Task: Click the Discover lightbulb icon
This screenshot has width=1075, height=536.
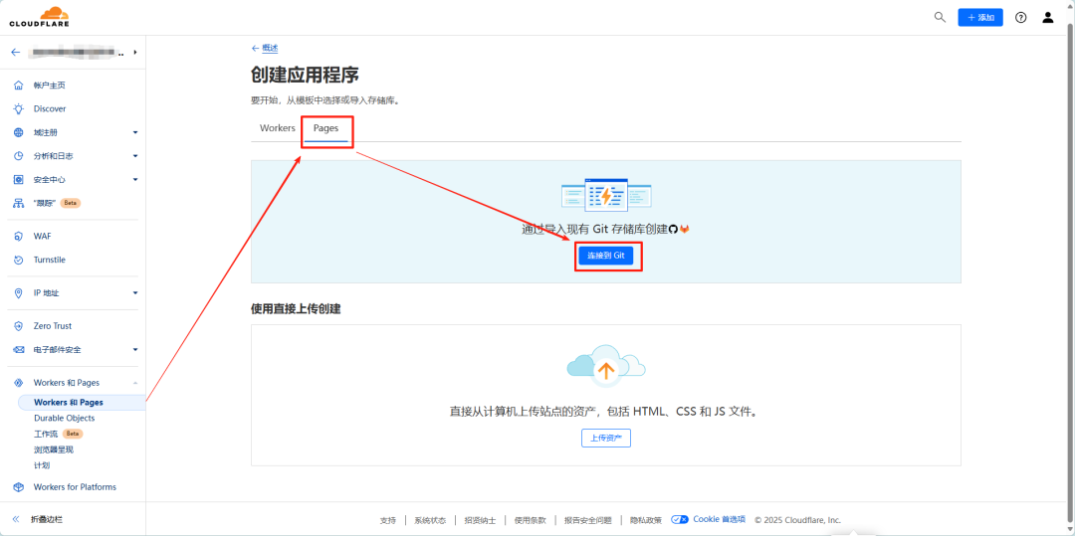Action: coord(19,108)
